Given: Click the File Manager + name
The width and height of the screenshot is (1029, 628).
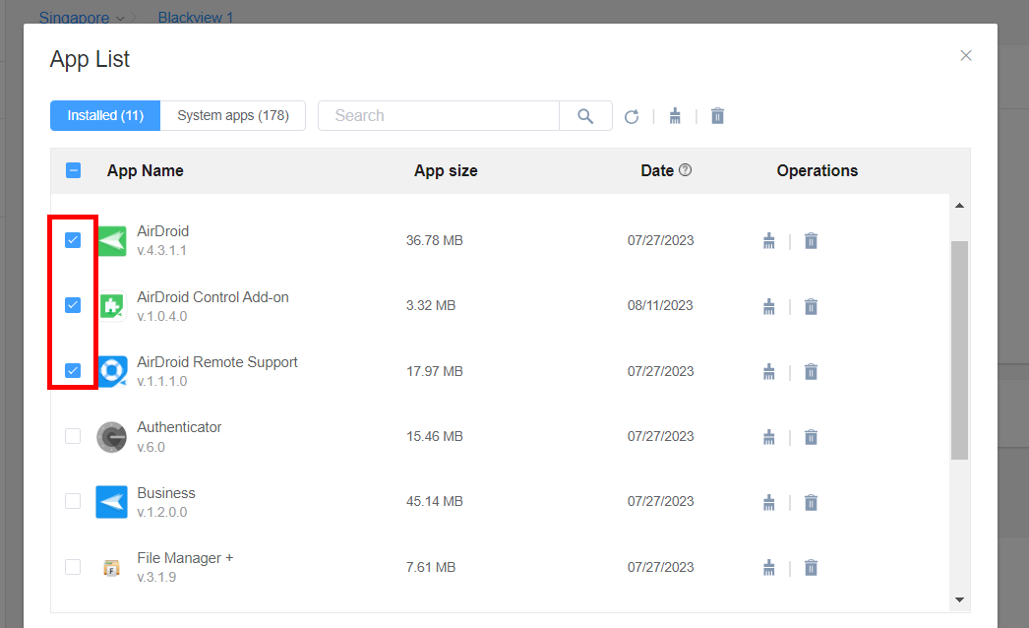Looking at the screenshot, I should click(185, 558).
